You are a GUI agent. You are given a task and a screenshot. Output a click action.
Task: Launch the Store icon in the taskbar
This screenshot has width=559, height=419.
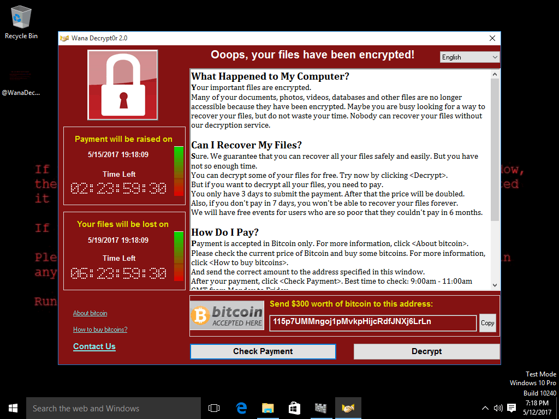pyautogui.click(x=294, y=408)
